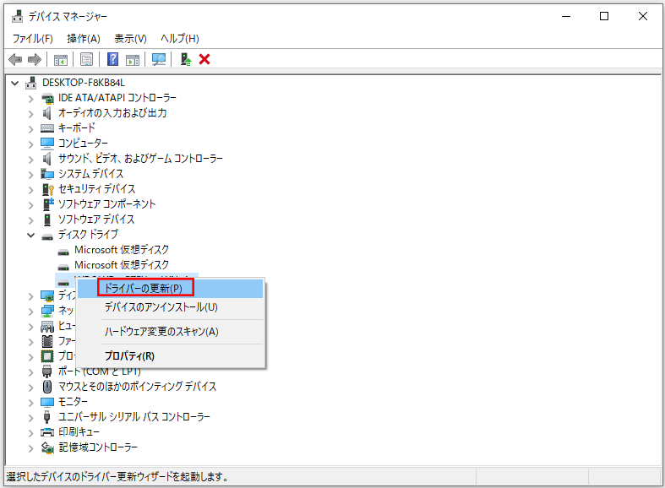
Task: Click the update driver toolbar icon
Action: point(186,59)
